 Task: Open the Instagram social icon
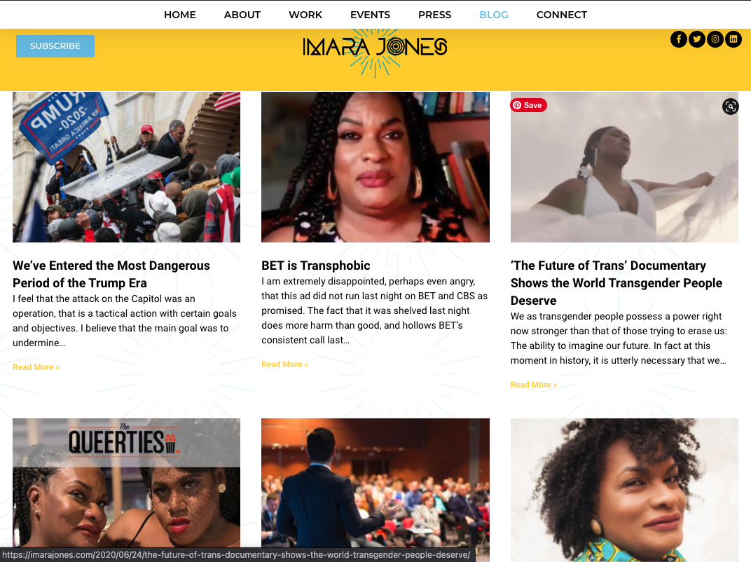tap(715, 39)
